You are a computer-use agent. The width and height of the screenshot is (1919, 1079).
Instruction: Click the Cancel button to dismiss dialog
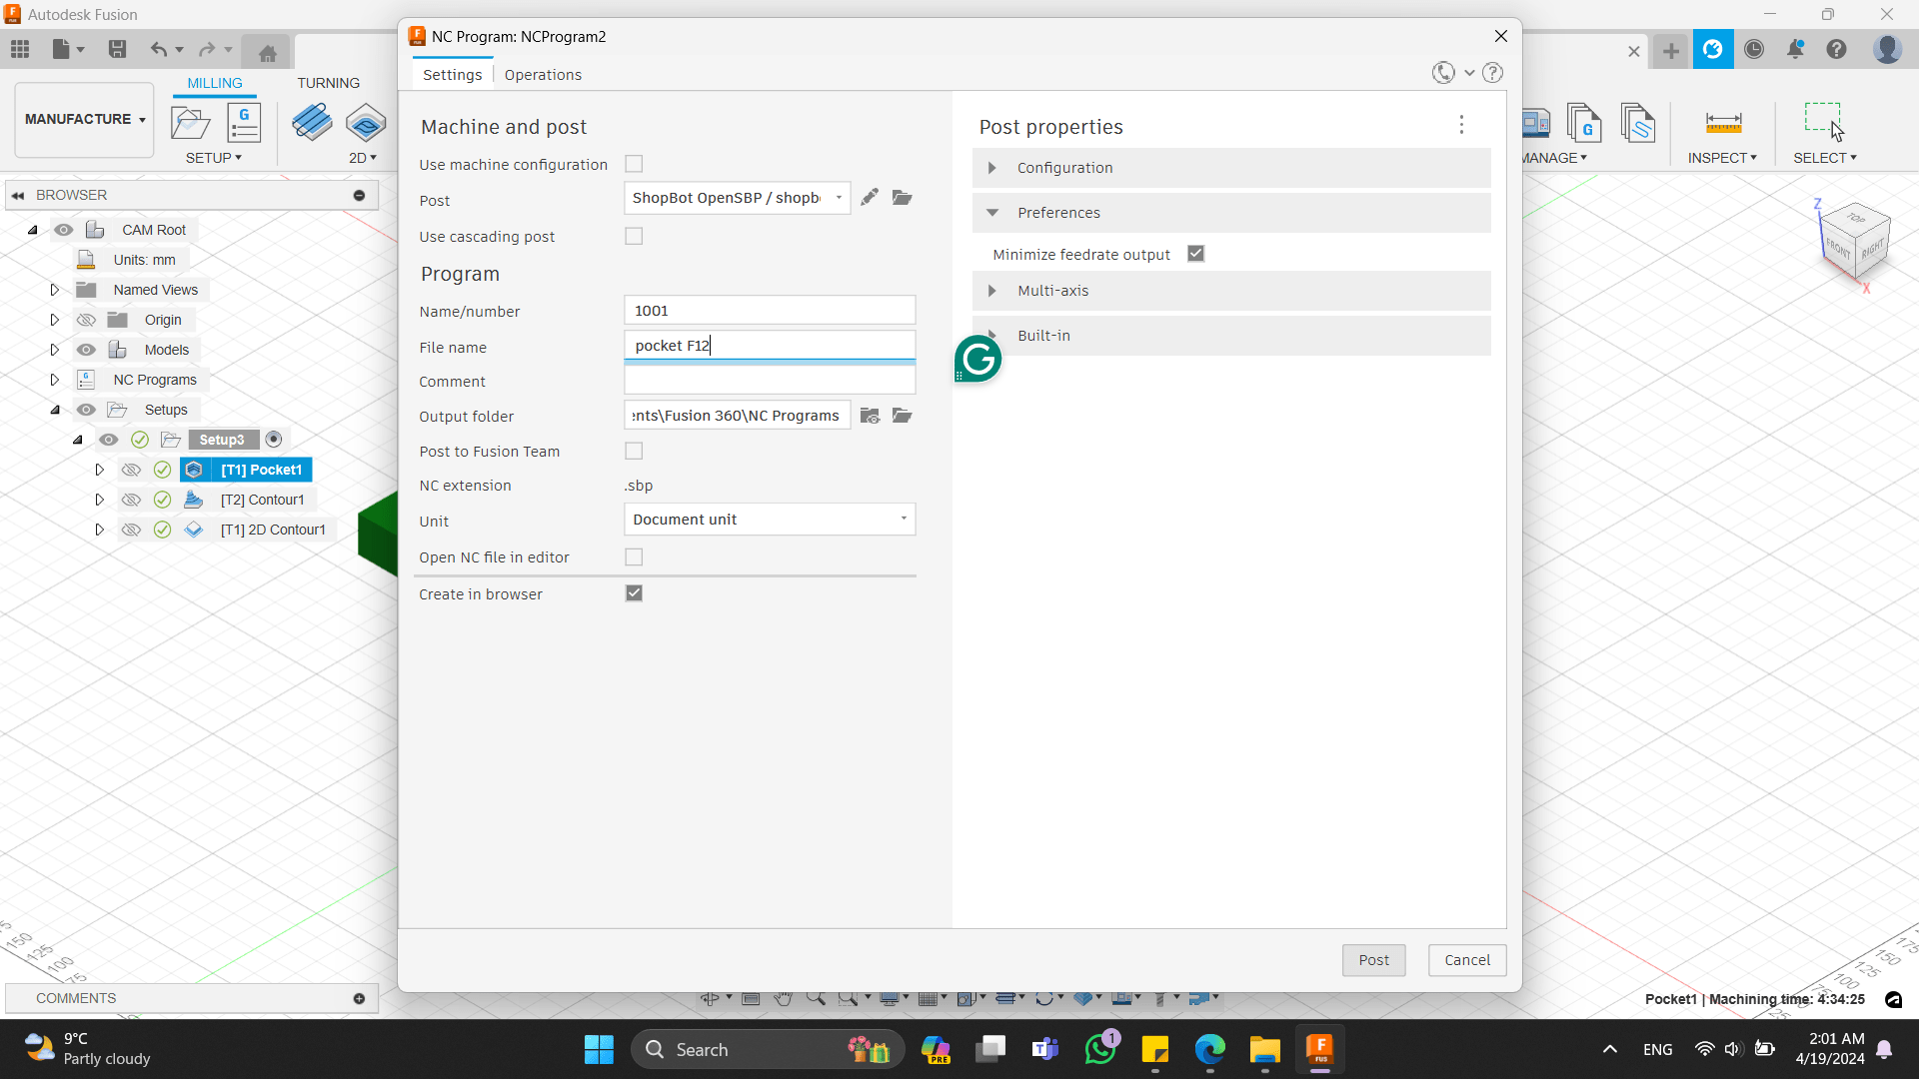coord(1467,959)
